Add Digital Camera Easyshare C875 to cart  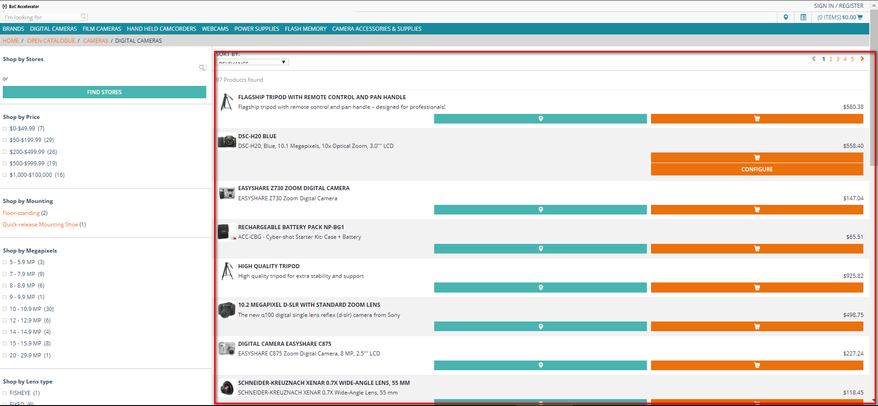click(757, 365)
